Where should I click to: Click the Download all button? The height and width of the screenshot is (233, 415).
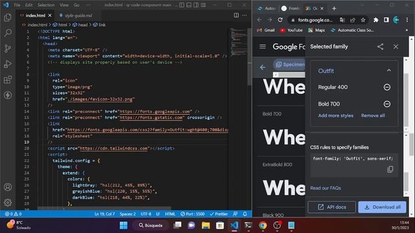tap(382, 207)
